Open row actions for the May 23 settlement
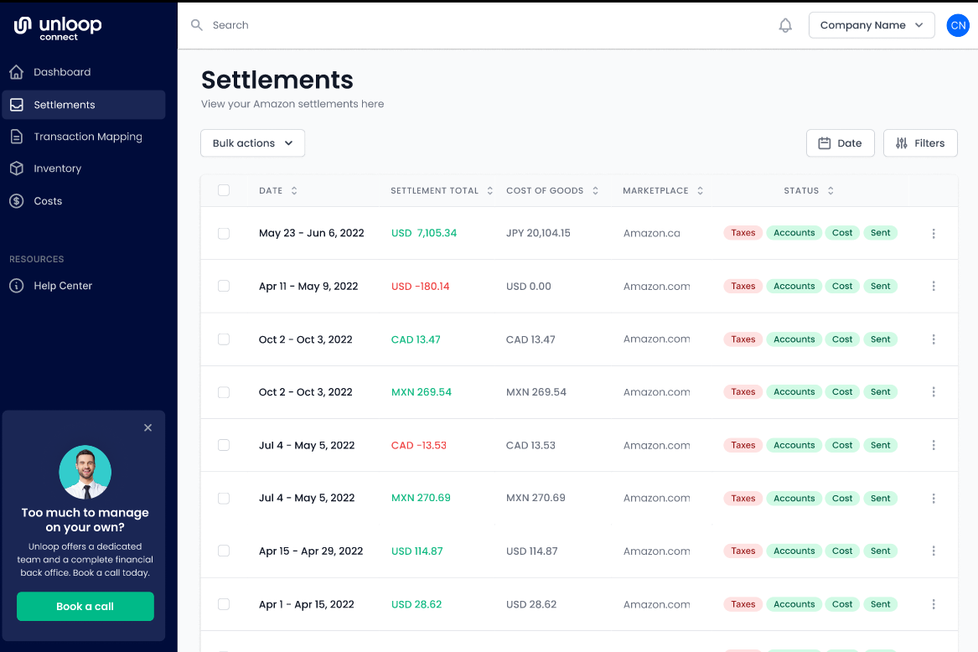Image resolution: width=978 pixels, height=652 pixels. (x=934, y=233)
